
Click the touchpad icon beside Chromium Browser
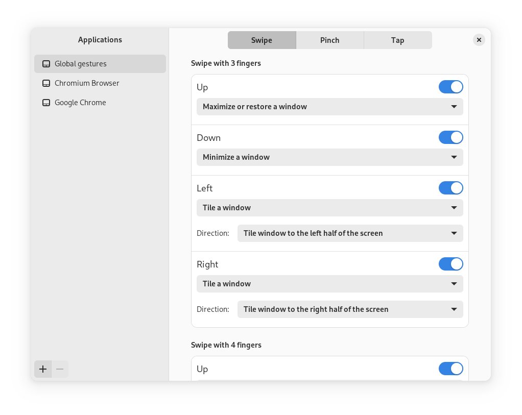(46, 83)
